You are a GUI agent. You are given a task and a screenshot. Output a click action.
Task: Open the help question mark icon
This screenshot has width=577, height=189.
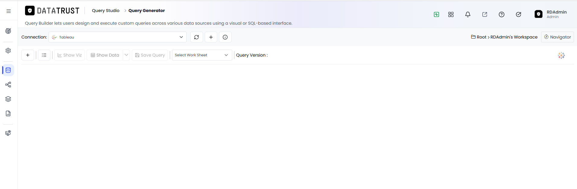pyautogui.click(x=502, y=14)
